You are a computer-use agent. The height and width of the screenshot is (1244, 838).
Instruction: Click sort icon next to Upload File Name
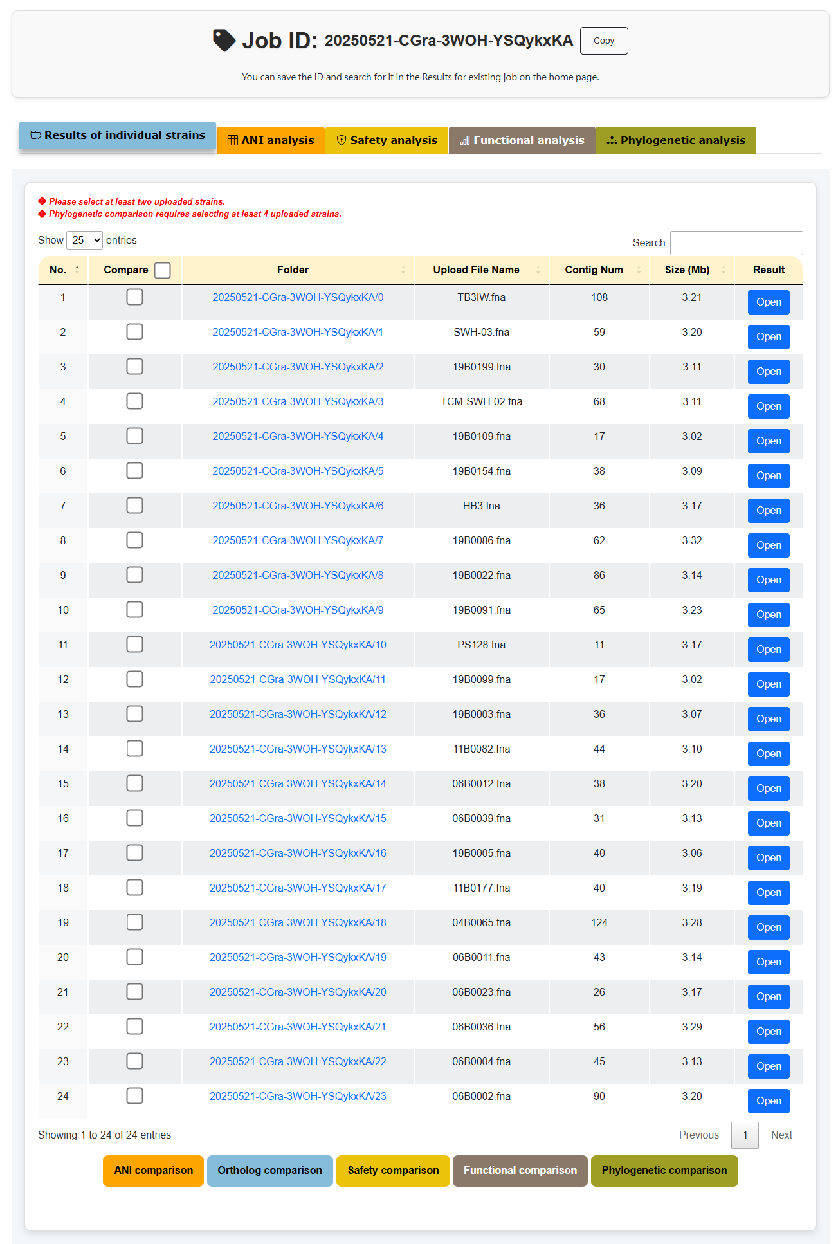[538, 270]
